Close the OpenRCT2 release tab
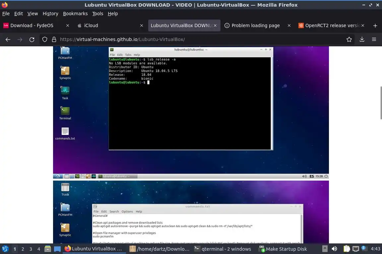The width and height of the screenshot is (382, 254). click(x=363, y=25)
